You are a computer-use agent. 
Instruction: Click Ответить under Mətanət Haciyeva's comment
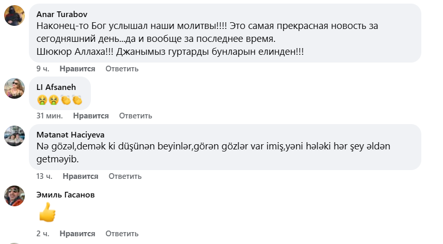pyautogui.click(x=125, y=176)
